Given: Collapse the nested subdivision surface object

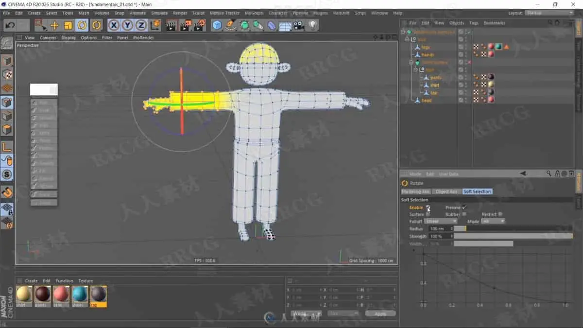Looking at the screenshot, I should pyautogui.click(x=412, y=62).
